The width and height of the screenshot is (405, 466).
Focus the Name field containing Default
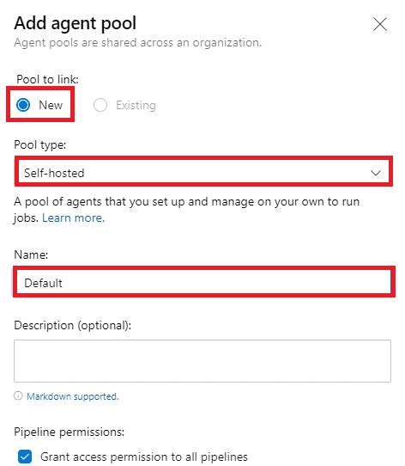[203, 283]
